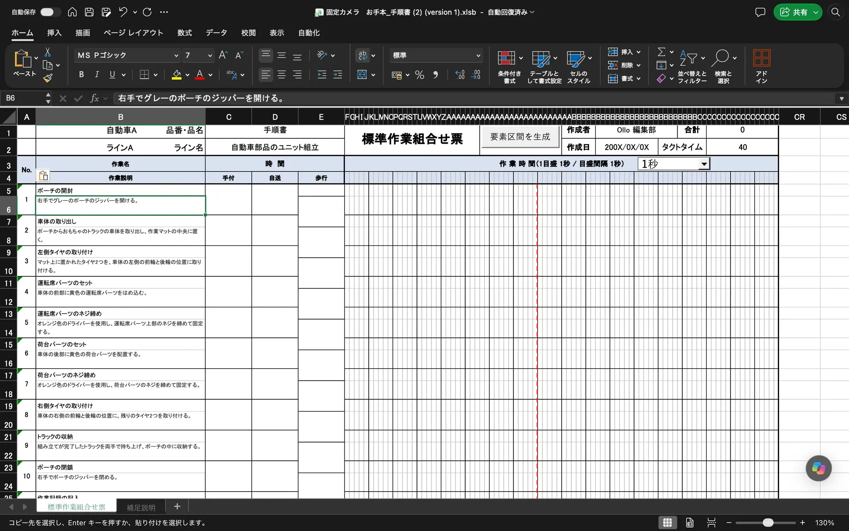Open the MS Pゴシック font dropdown

point(176,55)
